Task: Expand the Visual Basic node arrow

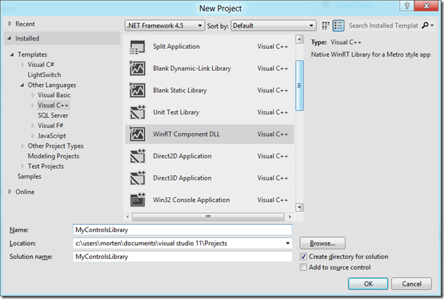Action: click(x=33, y=95)
